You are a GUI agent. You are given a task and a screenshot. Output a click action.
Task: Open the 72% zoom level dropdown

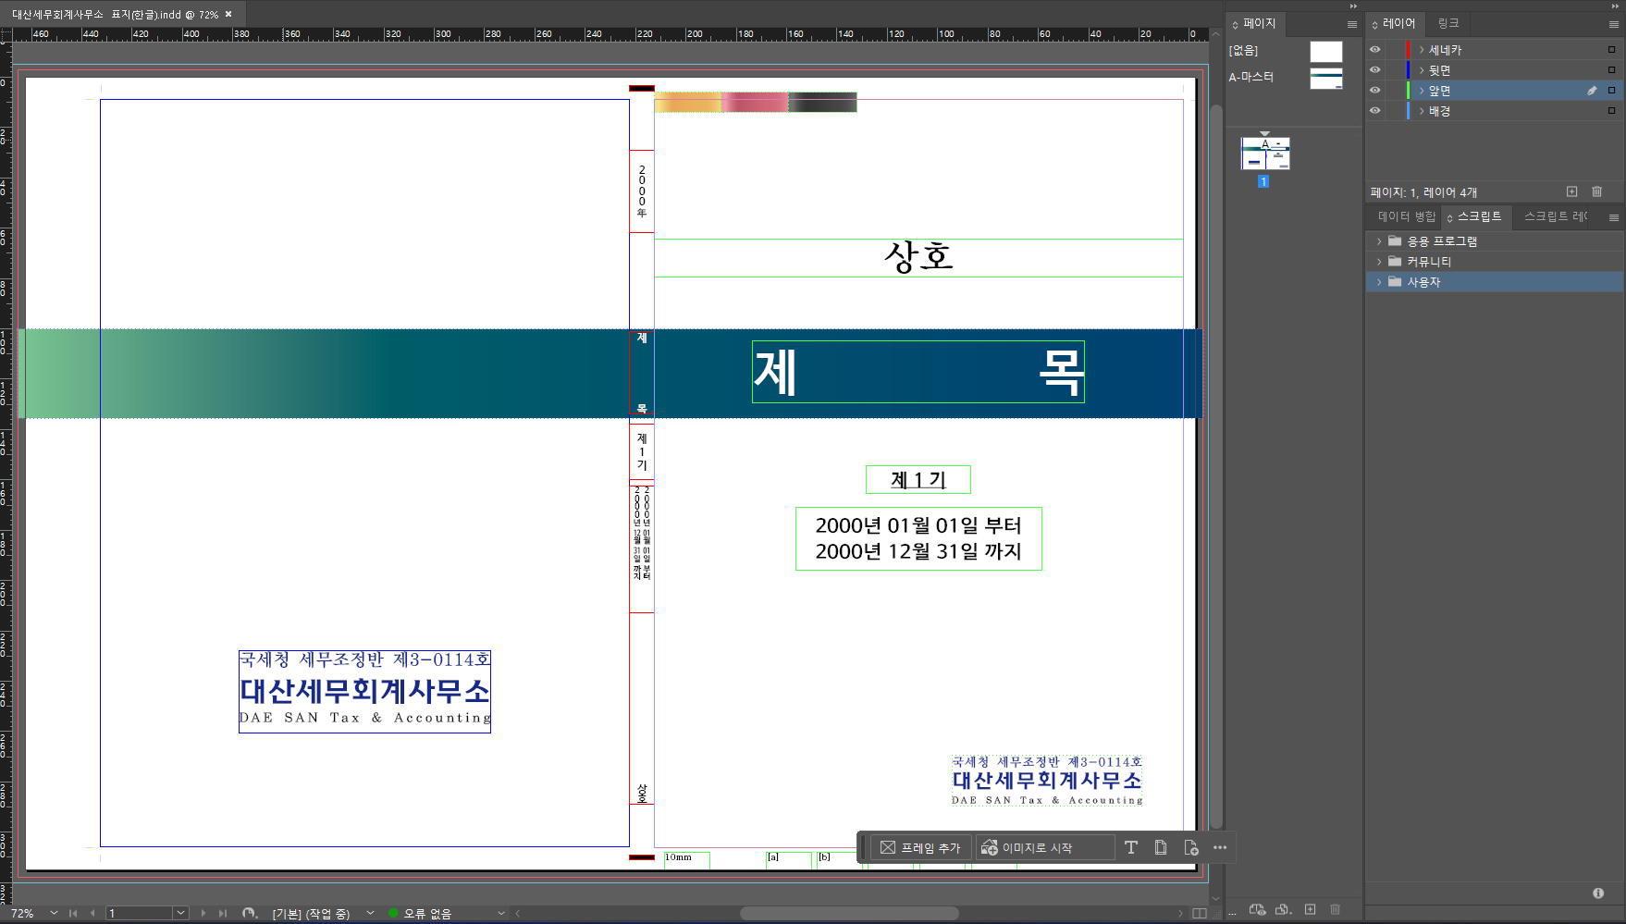tap(53, 913)
